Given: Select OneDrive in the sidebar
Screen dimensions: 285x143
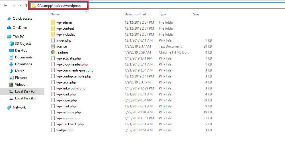Looking at the screenshot, I should (20, 28).
